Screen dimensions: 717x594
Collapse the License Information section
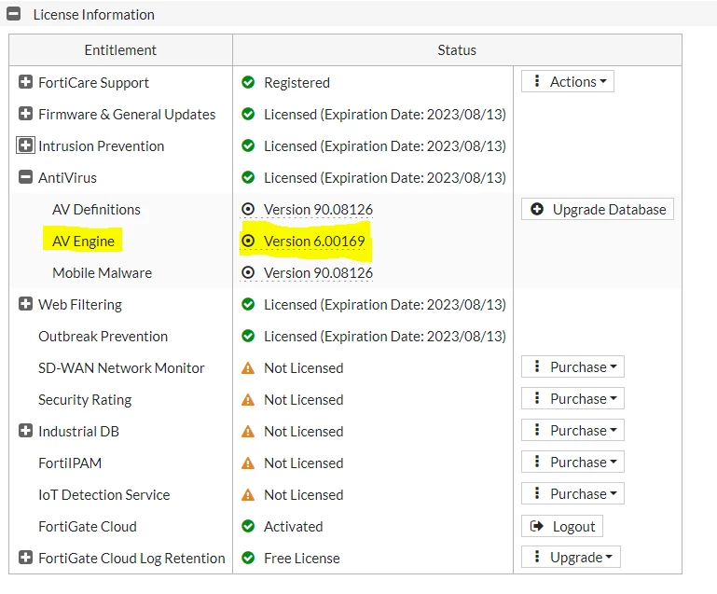[x=14, y=14]
